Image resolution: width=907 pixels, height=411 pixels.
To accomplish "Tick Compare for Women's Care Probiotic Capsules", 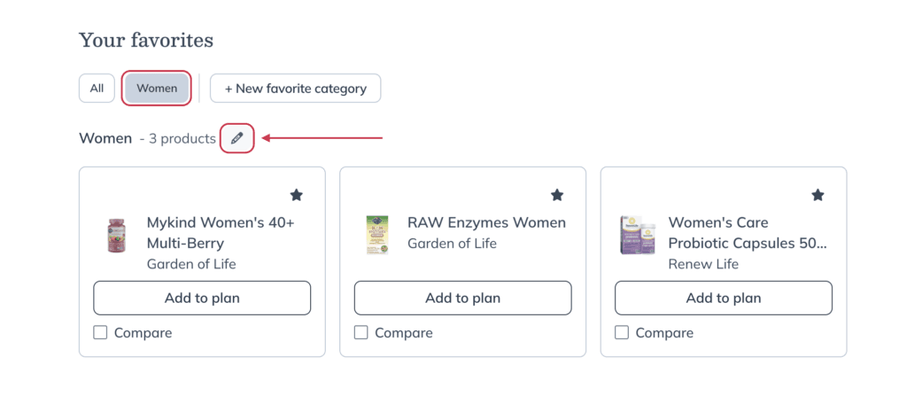I will [622, 333].
